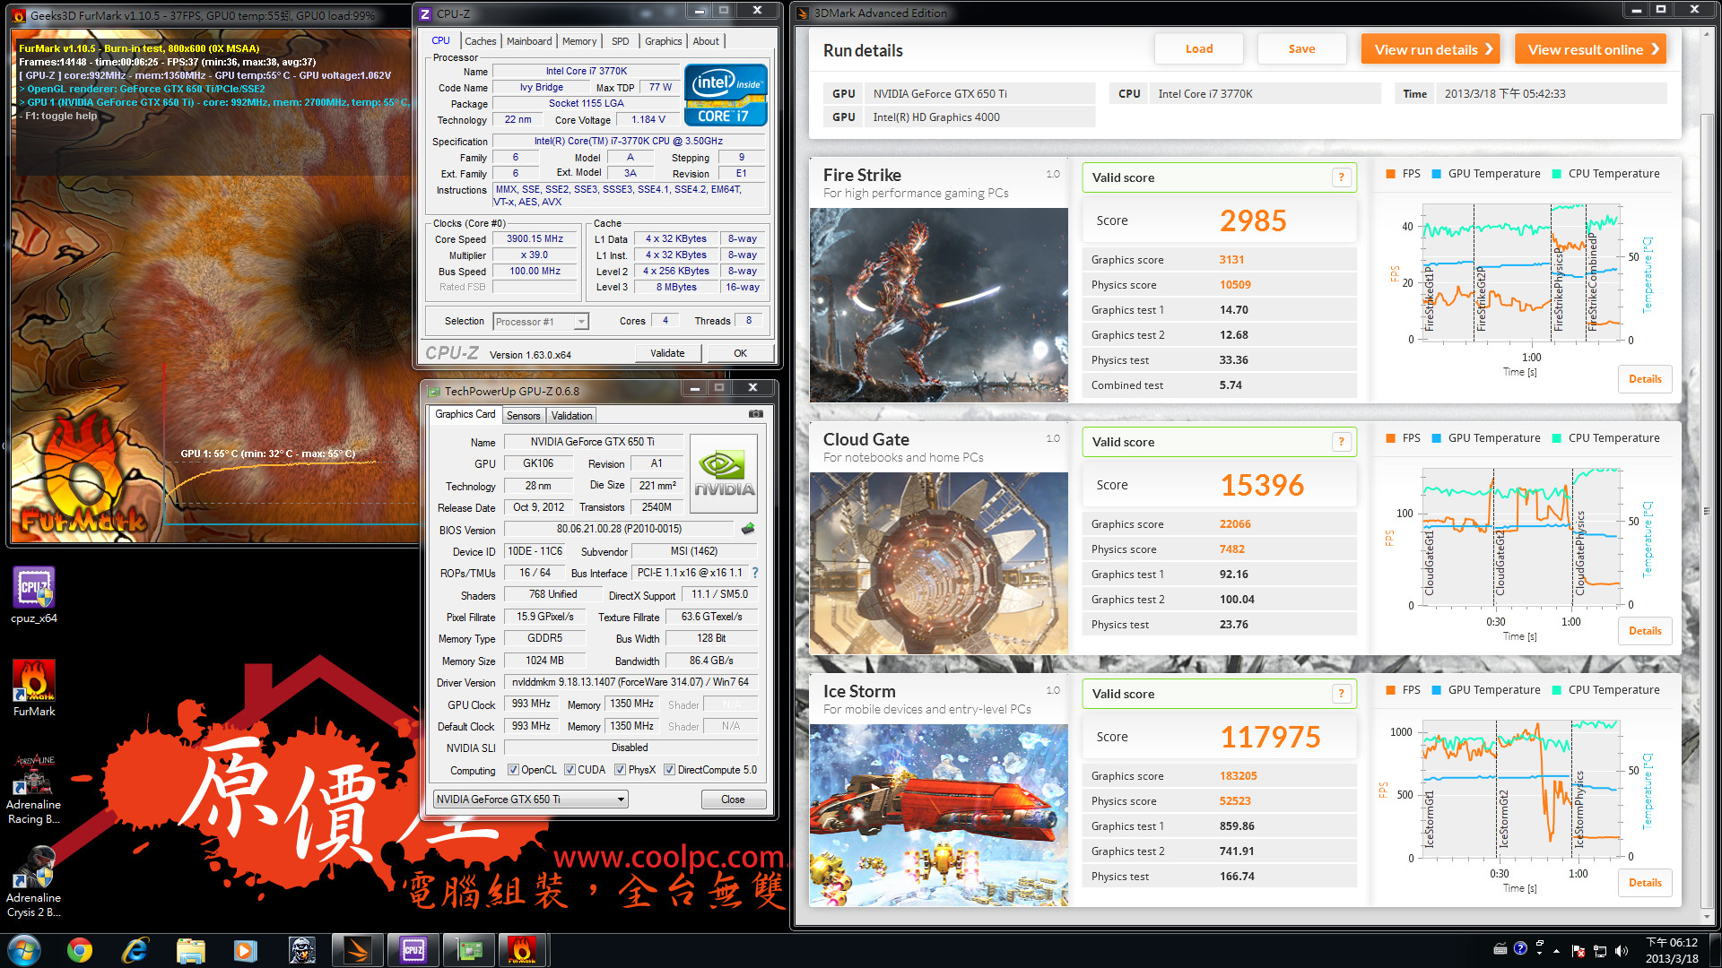Click 3DMark vertical scrollbar down arrow
The height and width of the screenshot is (968, 1722).
click(x=1707, y=917)
